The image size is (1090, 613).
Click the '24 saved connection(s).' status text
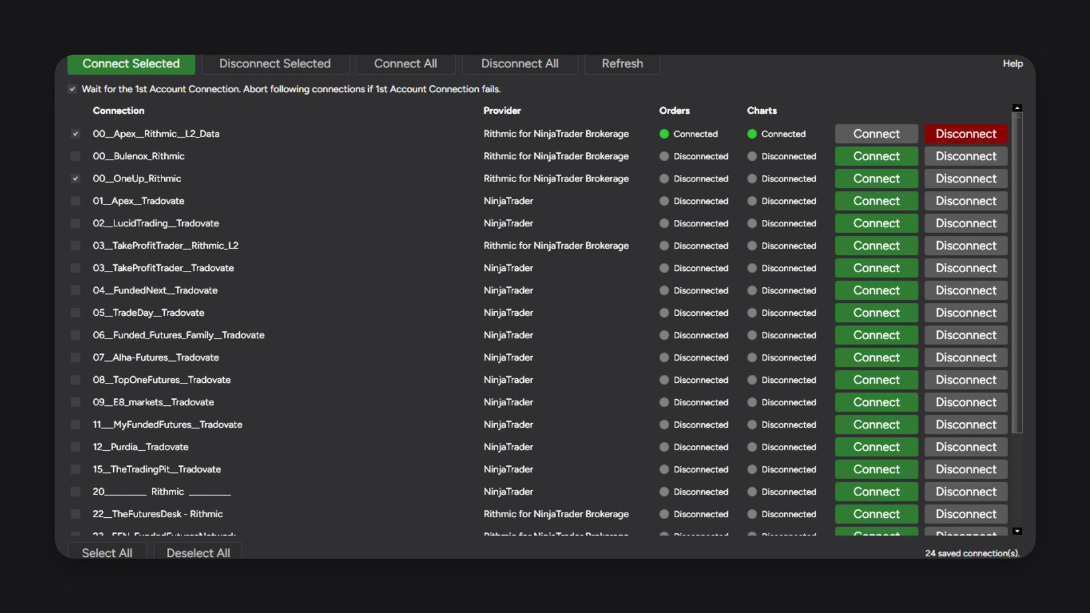tap(972, 553)
